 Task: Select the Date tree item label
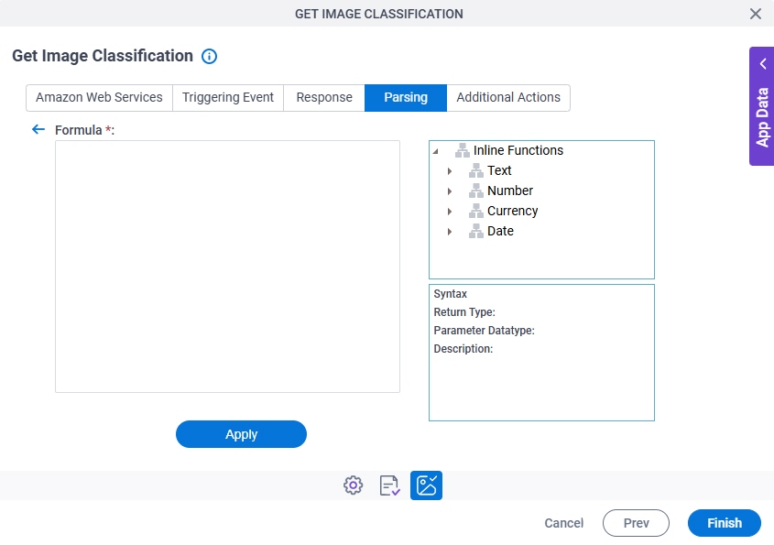click(500, 231)
